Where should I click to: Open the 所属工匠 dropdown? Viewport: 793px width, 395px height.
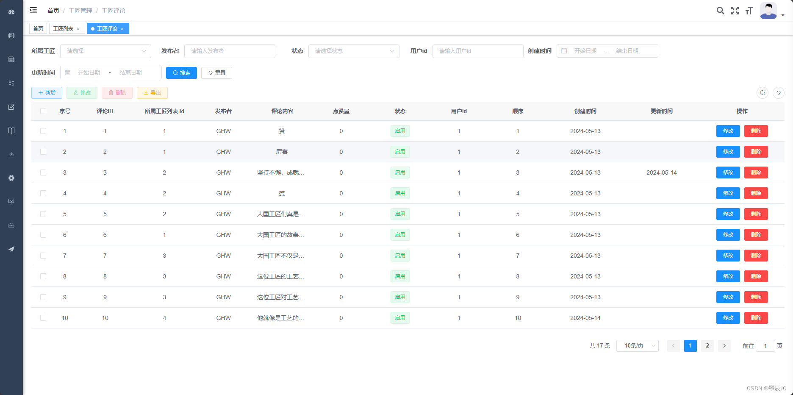pyautogui.click(x=105, y=51)
